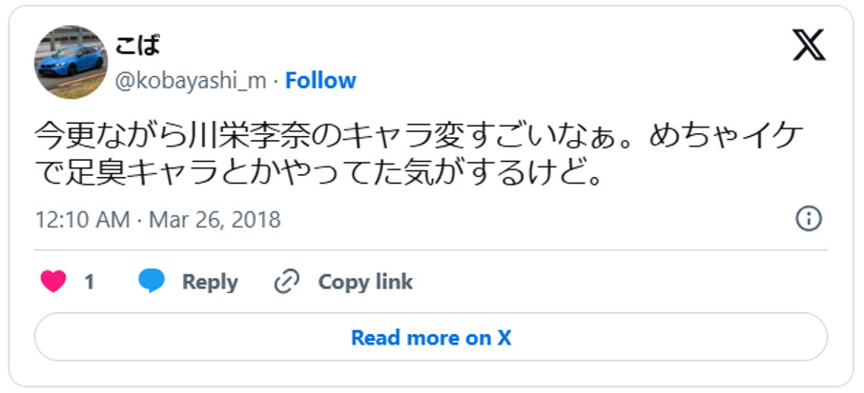Image resolution: width=864 pixels, height=393 pixels.
Task: Click the 12:10 AM time text
Action: (x=81, y=220)
